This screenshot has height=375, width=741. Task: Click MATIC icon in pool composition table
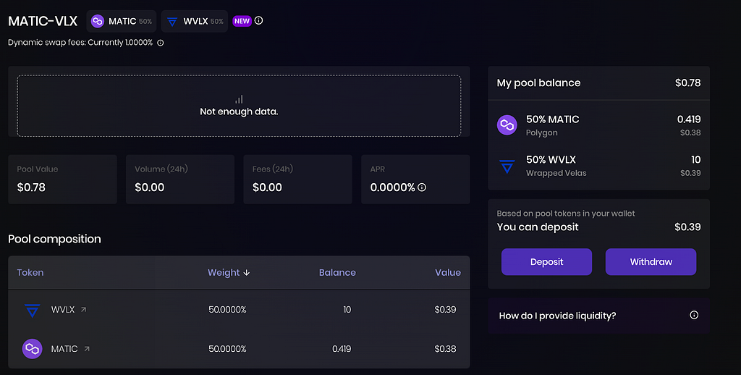coord(32,349)
